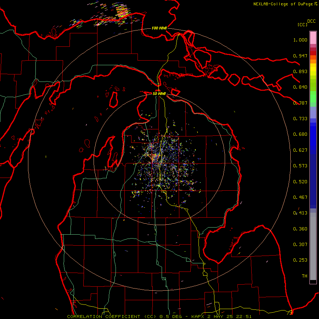
Task: Click the 50 NMI range ring label
Action: [159, 94]
